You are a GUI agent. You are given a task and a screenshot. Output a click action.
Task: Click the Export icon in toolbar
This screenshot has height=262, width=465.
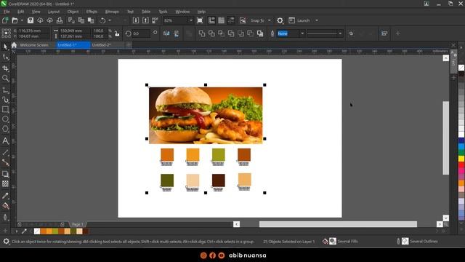click(145, 20)
